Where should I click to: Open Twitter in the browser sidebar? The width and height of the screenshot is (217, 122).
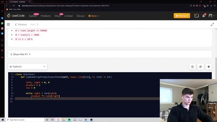2,33
